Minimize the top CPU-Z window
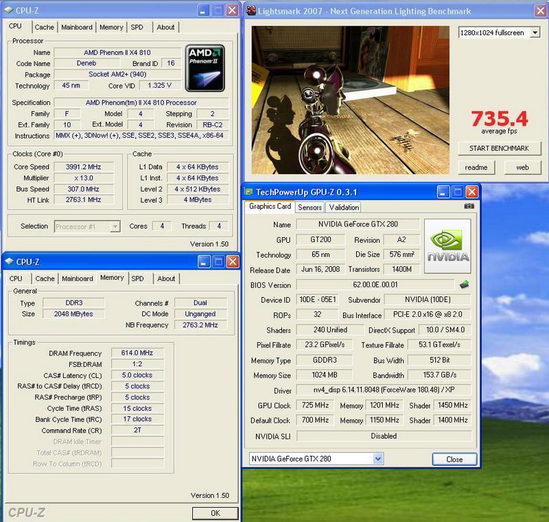549x522 pixels. click(202, 10)
